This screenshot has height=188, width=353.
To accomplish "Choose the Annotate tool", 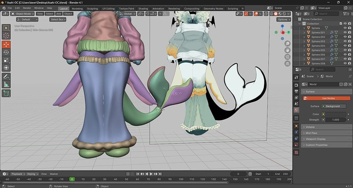I will coord(6,77).
